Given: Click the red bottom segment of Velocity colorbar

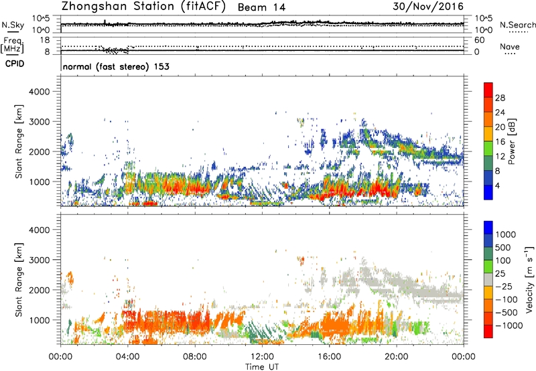Looking at the screenshot, I should (488, 331).
